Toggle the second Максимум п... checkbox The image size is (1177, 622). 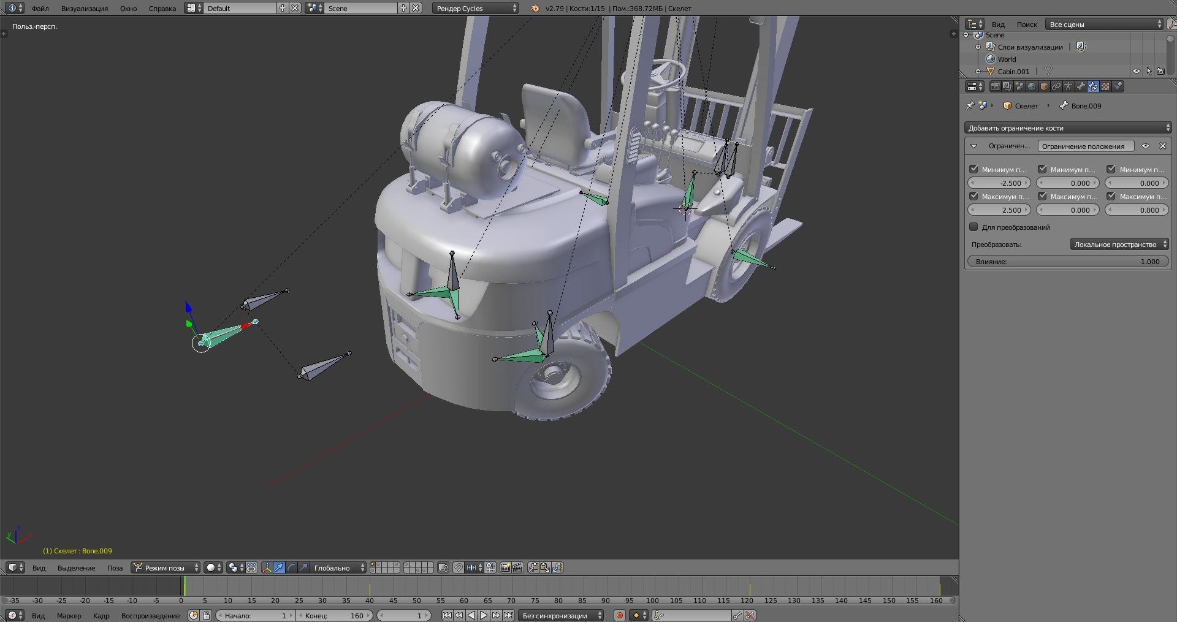[x=1042, y=196]
